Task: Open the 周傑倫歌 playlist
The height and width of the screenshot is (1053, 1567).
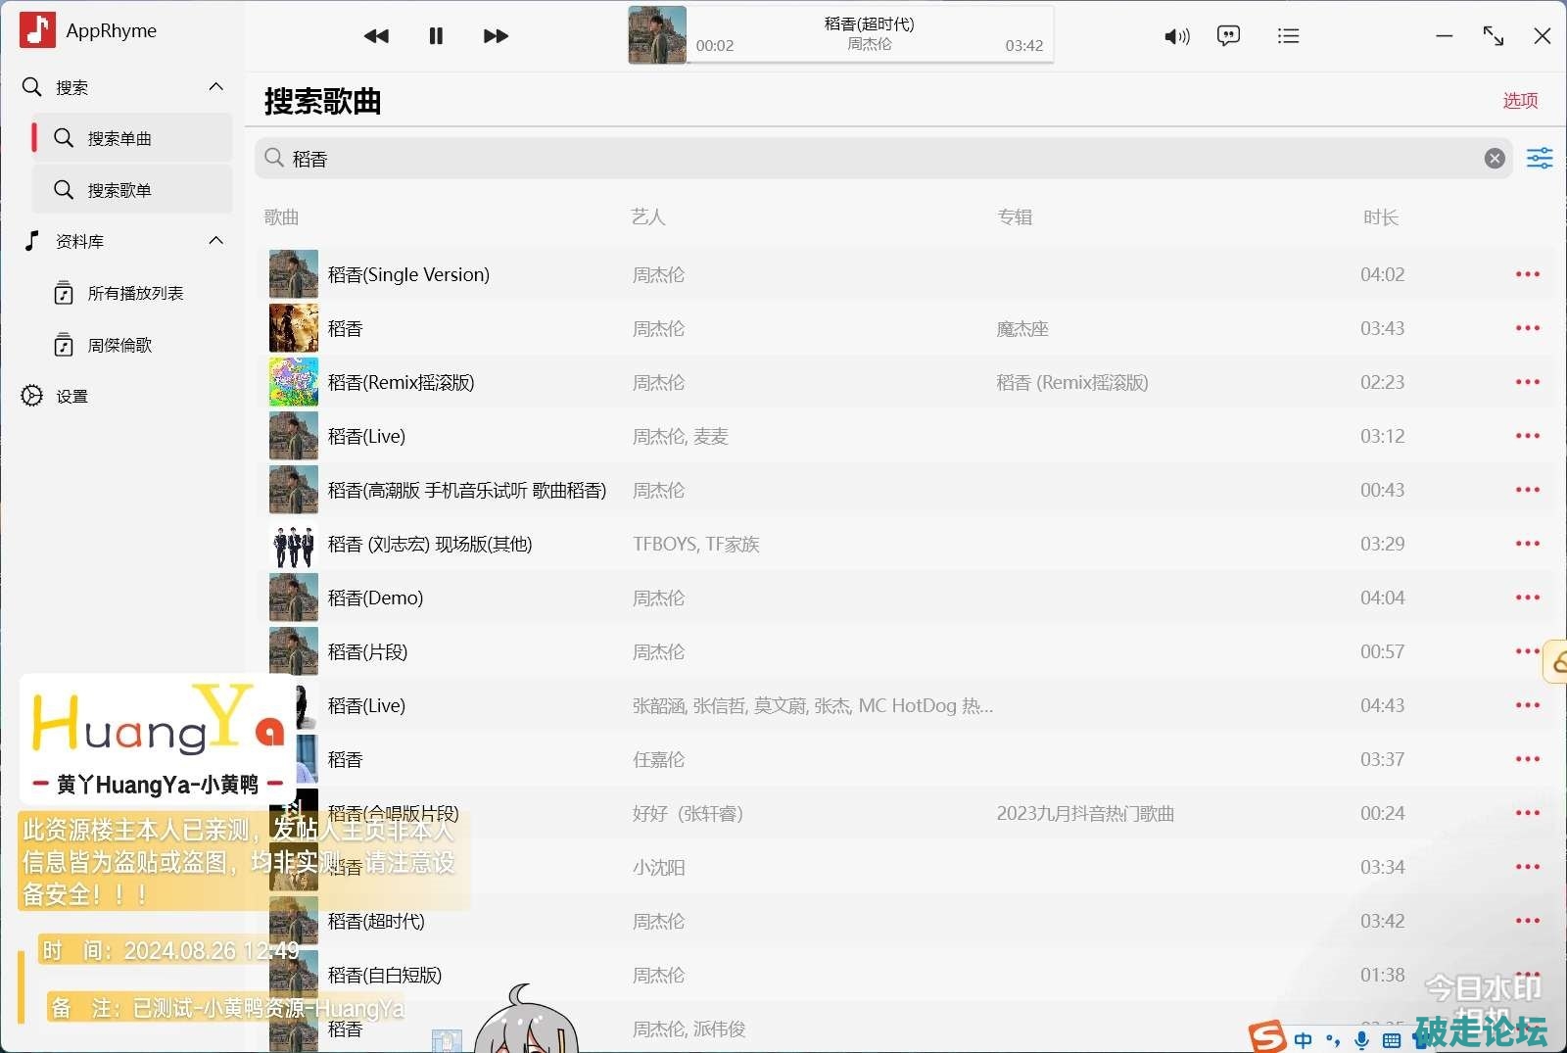Action: click(x=119, y=345)
